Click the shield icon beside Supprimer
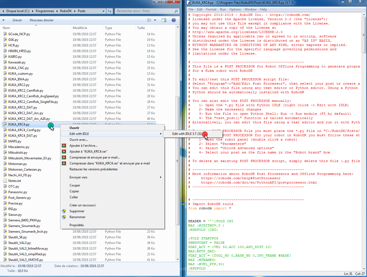This screenshot has width=367, height=277. (64, 211)
